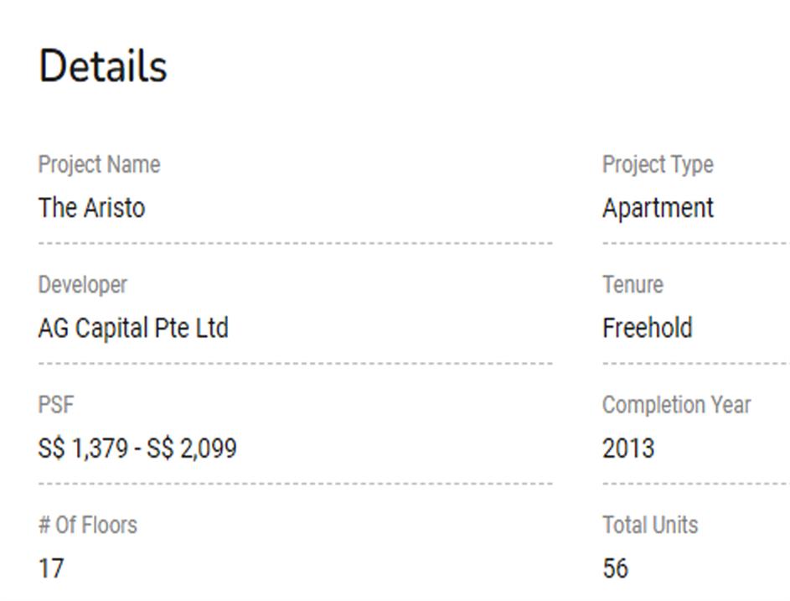Click the S$ 2,099 maximum PSF price
The image size is (790, 601).
192,448
